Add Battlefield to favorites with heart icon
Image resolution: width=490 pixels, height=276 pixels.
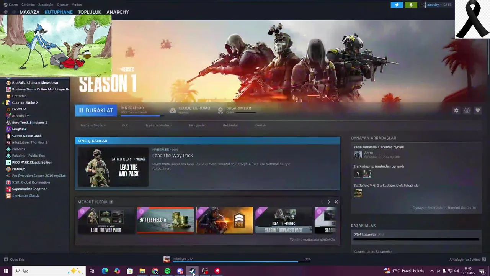pos(478,110)
